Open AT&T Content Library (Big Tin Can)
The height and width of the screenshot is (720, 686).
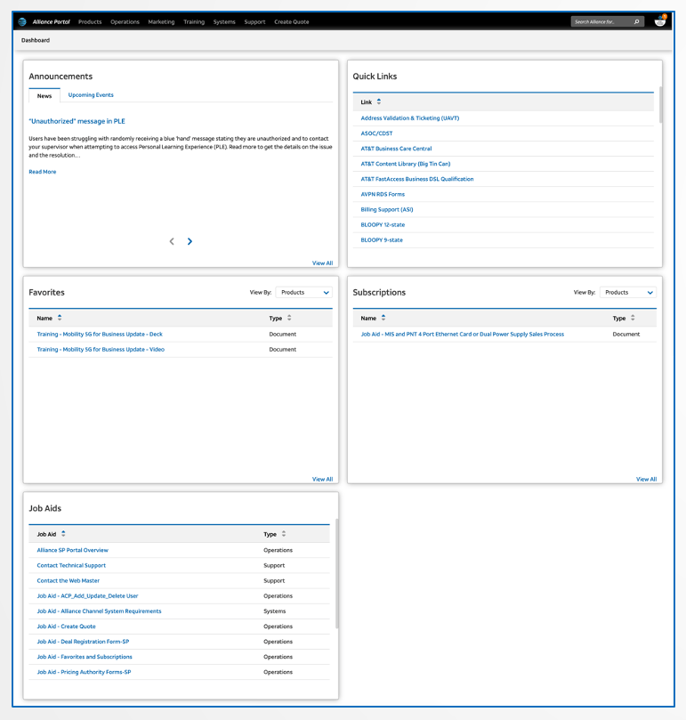click(406, 164)
